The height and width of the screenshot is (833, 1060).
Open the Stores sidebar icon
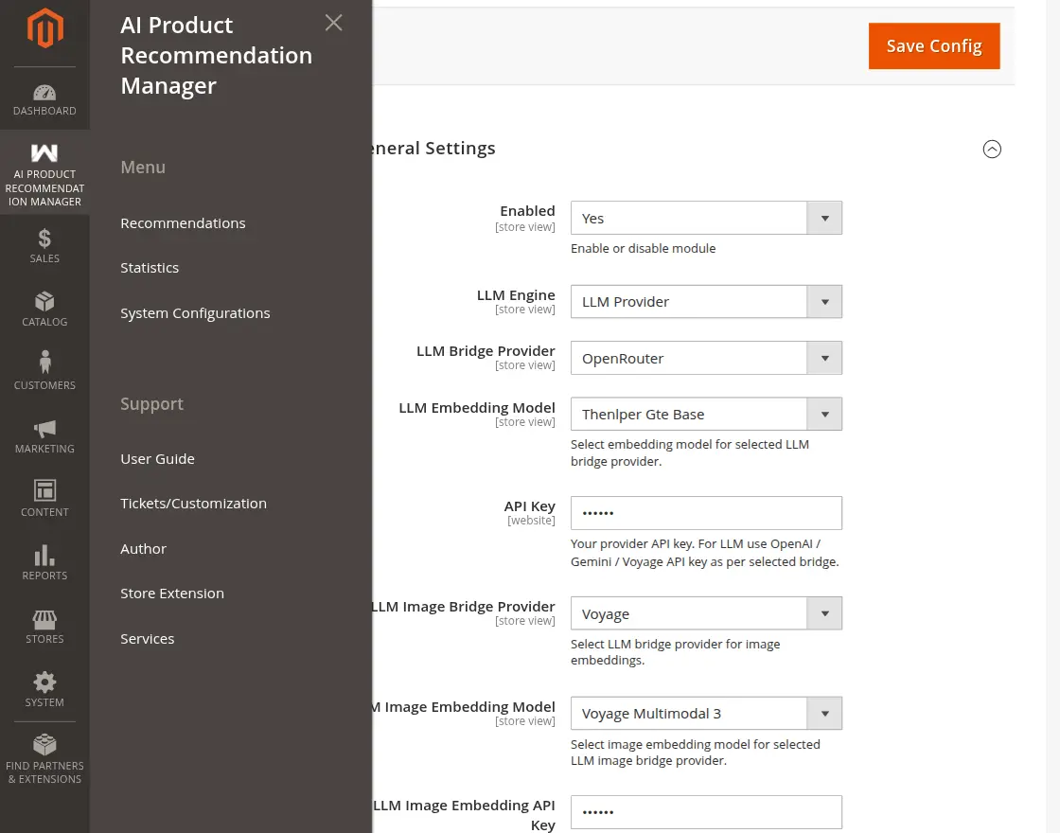(44, 627)
